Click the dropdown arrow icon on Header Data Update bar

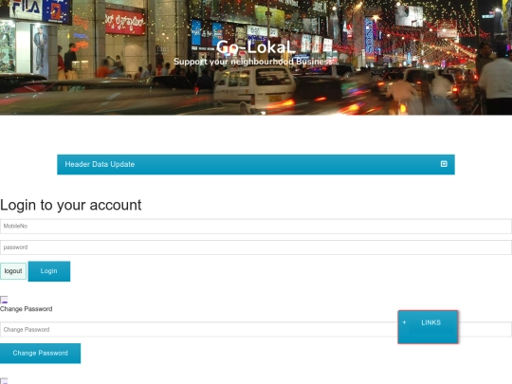pyautogui.click(x=444, y=164)
